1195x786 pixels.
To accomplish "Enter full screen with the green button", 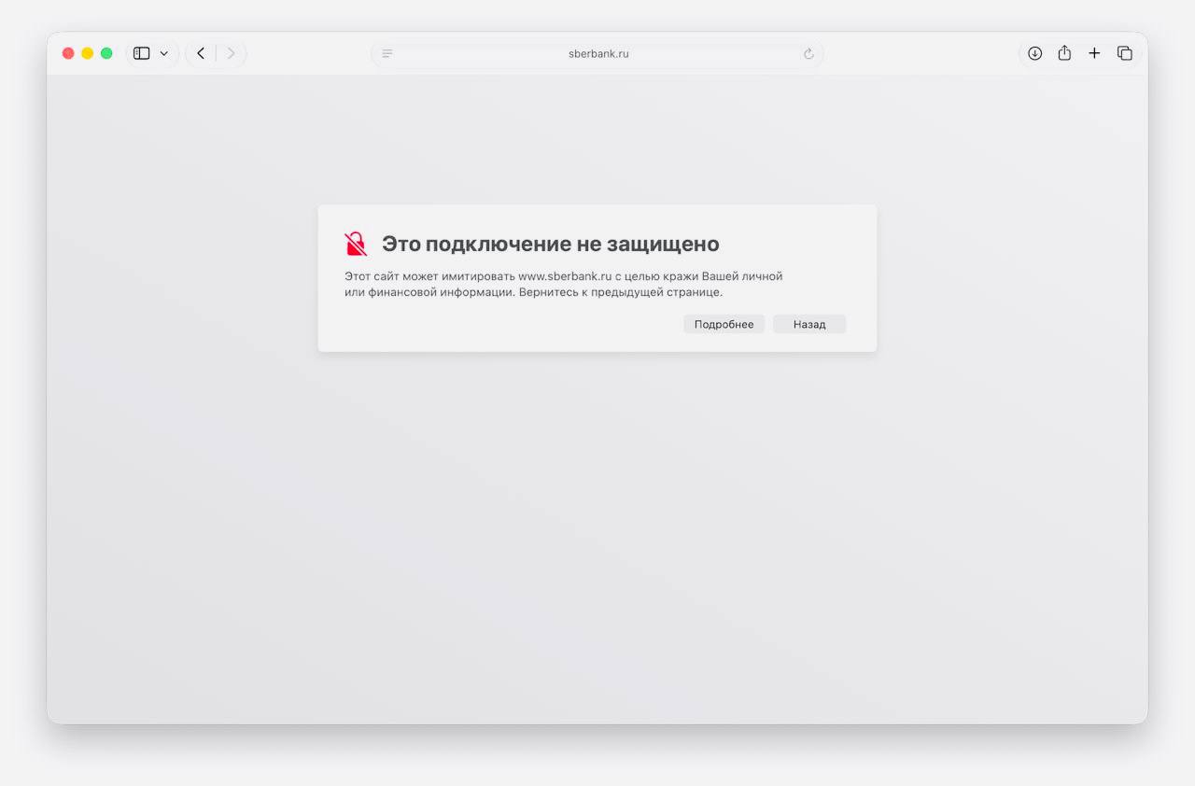I will coord(106,53).
